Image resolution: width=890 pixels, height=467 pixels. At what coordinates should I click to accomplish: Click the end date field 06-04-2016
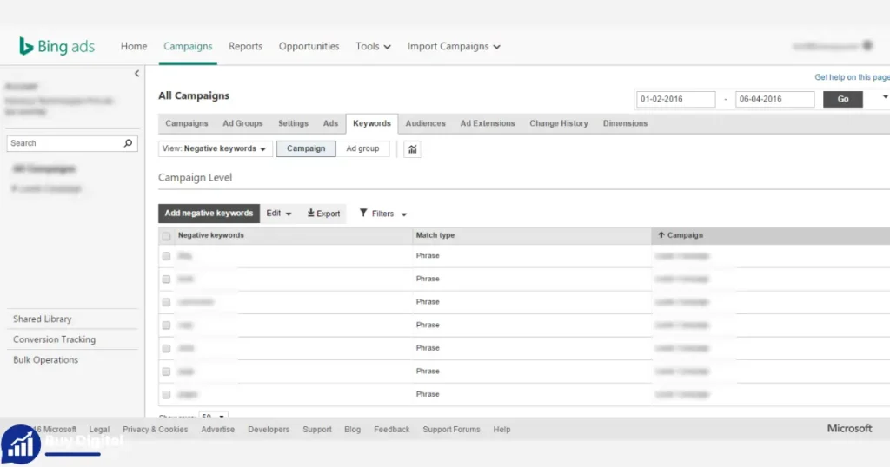pyautogui.click(x=774, y=99)
